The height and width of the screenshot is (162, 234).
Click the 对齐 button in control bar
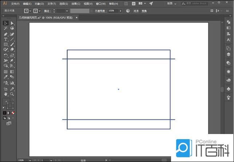[136, 11]
